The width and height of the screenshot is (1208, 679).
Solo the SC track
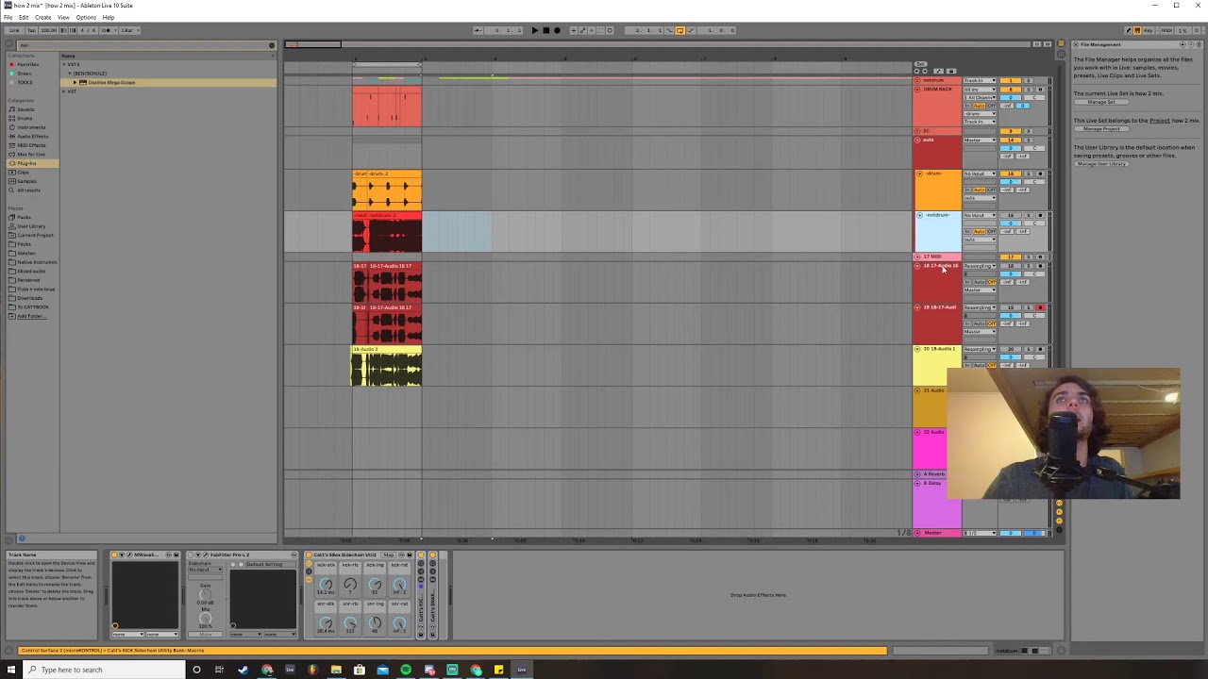click(x=1029, y=131)
